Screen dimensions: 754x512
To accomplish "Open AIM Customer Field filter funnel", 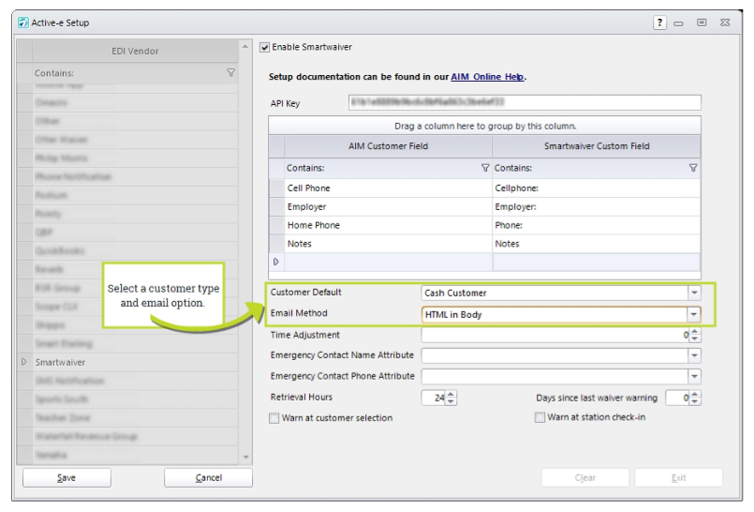I will [x=485, y=168].
